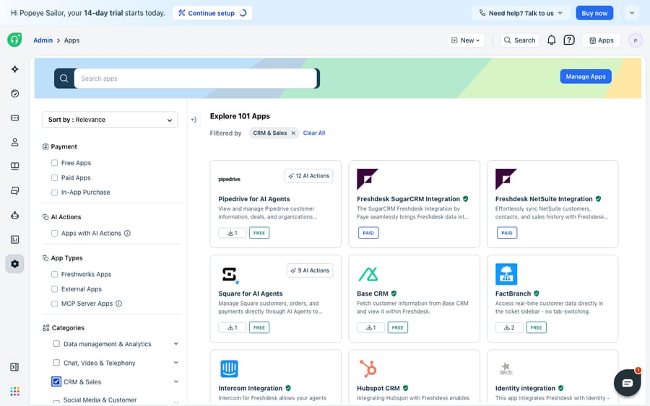Click the Base CRM logo
The image size is (650, 406).
(x=368, y=274)
